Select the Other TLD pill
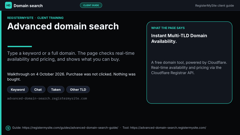This screenshot has height=135, width=240. (x=78, y=89)
